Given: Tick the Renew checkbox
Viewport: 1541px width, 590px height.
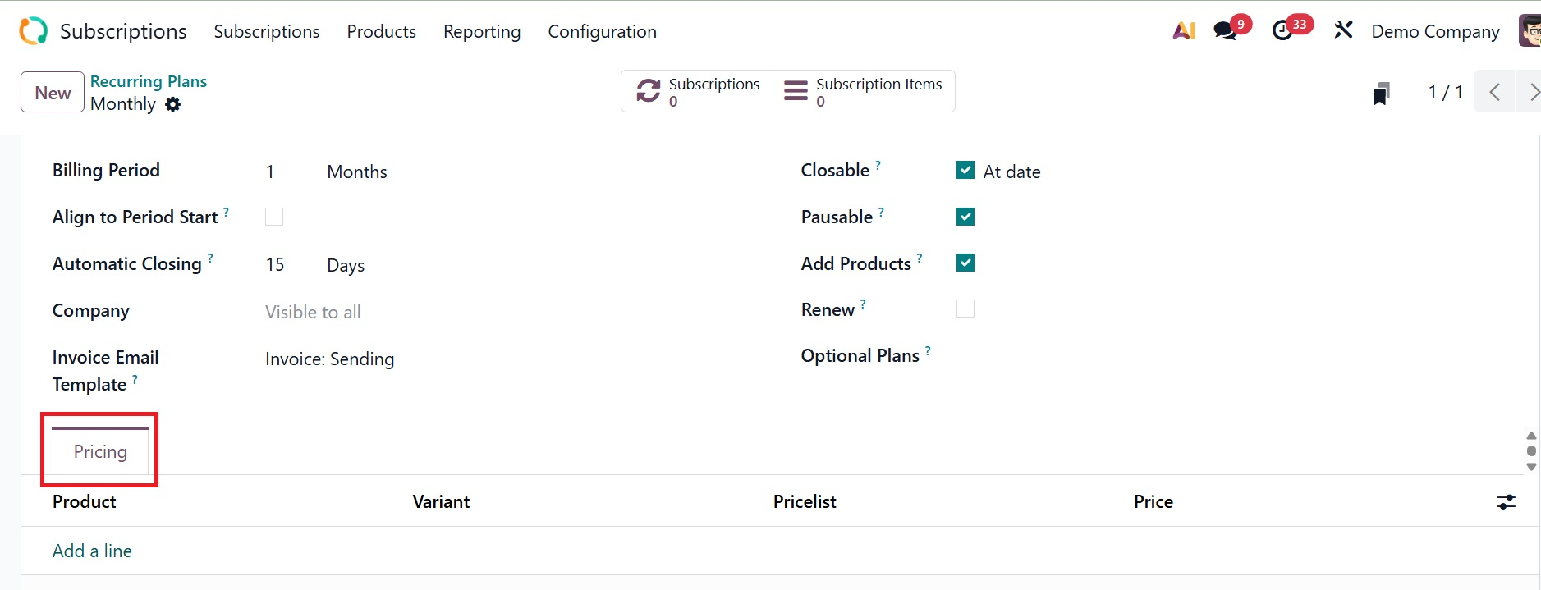Looking at the screenshot, I should 965,309.
